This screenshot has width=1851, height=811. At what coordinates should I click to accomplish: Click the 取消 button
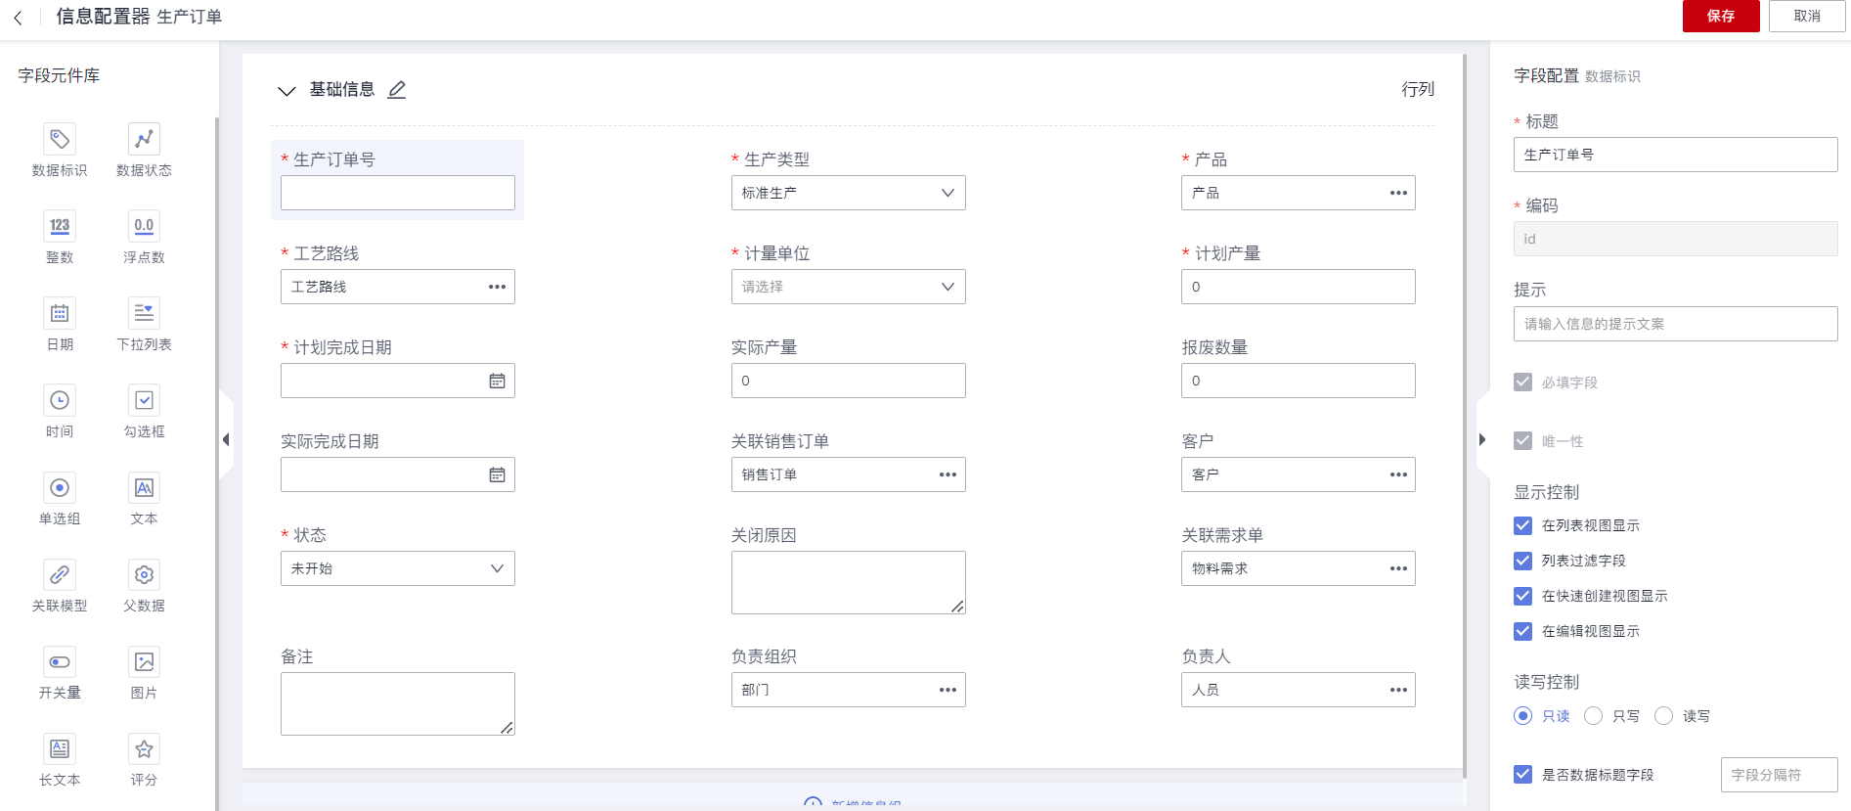1806,17
